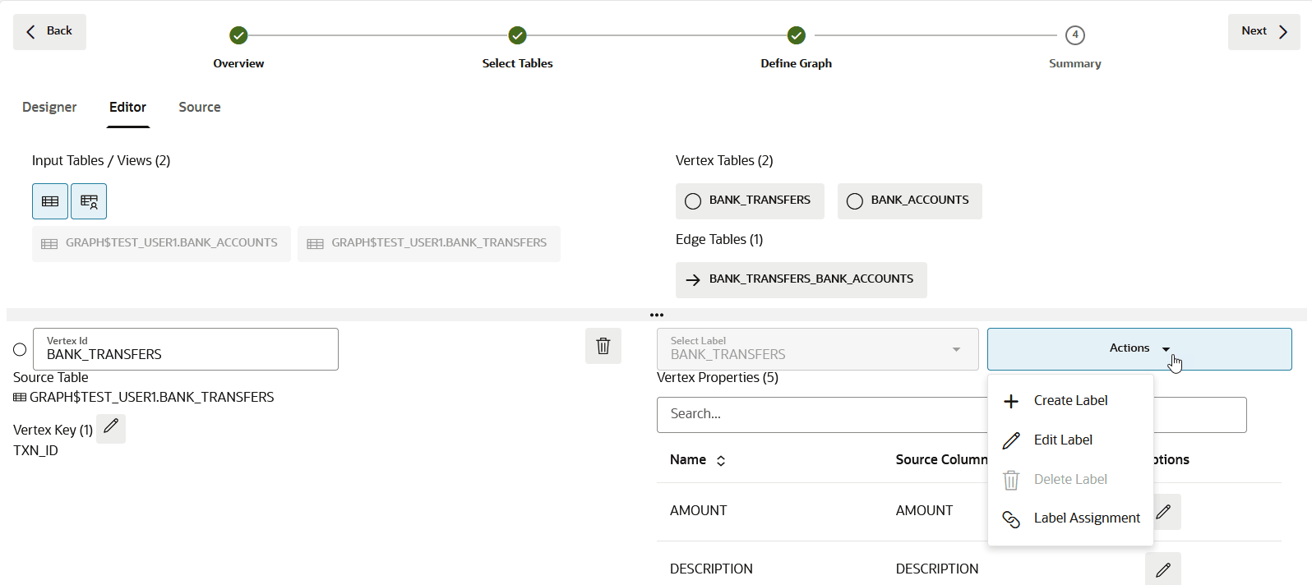Go Back to previous step
1312x585 pixels.
tap(49, 32)
